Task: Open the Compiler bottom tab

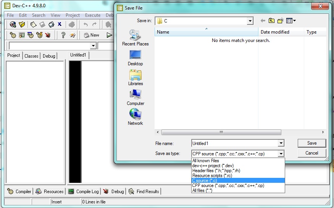Action: (x=19, y=191)
